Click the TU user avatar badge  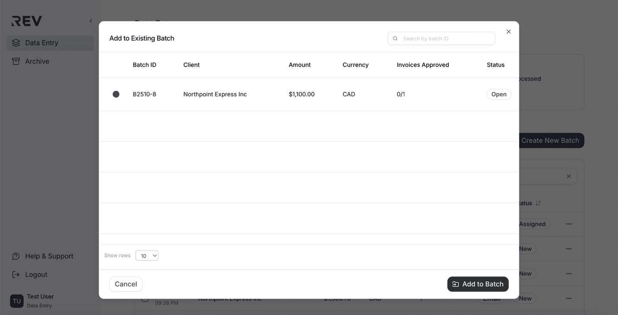pyautogui.click(x=16, y=300)
